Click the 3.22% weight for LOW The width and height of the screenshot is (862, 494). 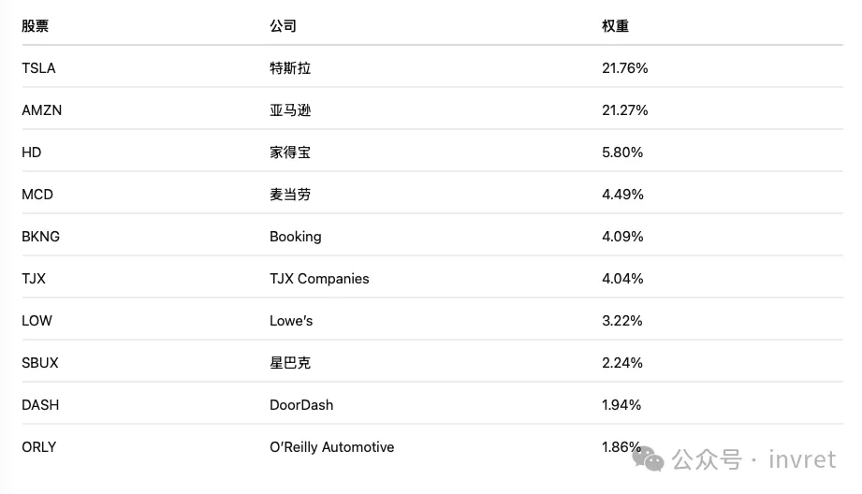[622, 321]
